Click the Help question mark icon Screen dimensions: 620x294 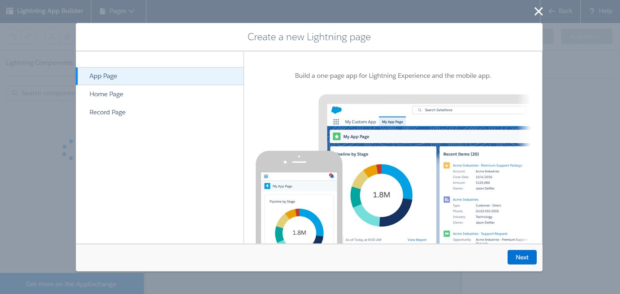[x=592, y=11]
